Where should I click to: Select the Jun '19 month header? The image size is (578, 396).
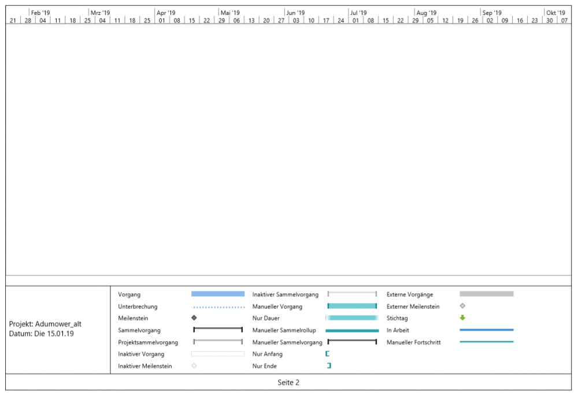(x=295, y=13)
